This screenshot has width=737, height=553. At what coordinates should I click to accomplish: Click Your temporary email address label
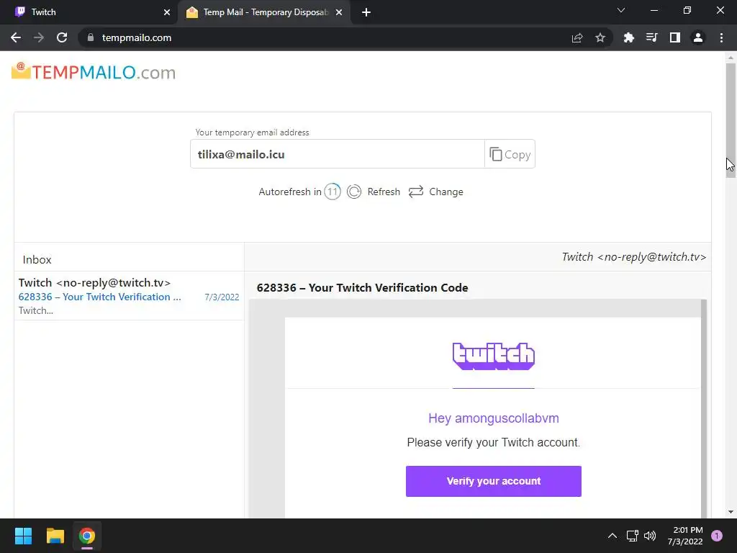coord(253,132)
